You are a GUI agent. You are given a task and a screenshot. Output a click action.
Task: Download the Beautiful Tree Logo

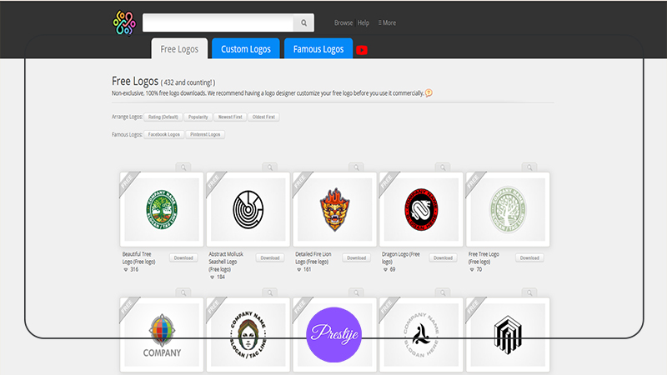tap(183, 258)
